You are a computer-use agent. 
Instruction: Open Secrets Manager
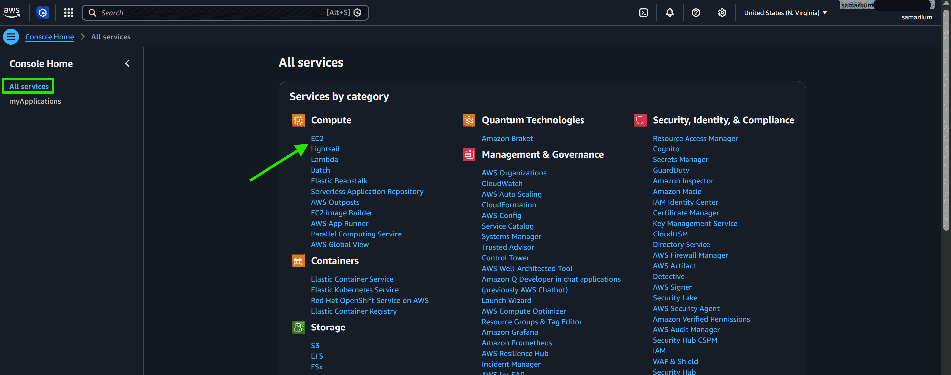[681, 160]
